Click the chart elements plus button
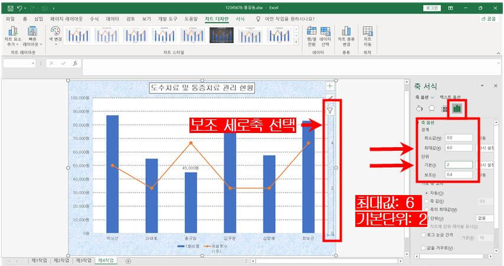The width and height of the screenshot is (504, 266). 330,86
